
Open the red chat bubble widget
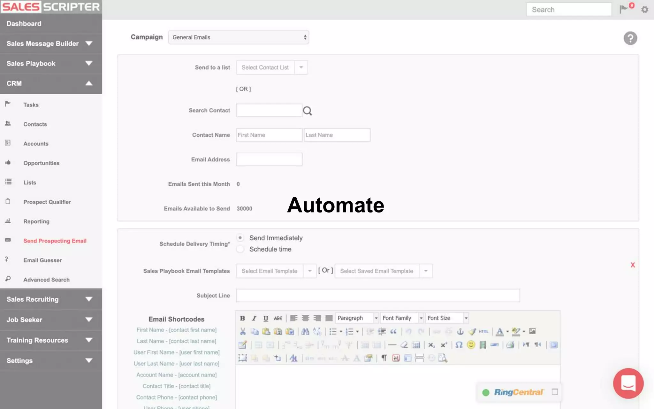[x=628, y=383]
